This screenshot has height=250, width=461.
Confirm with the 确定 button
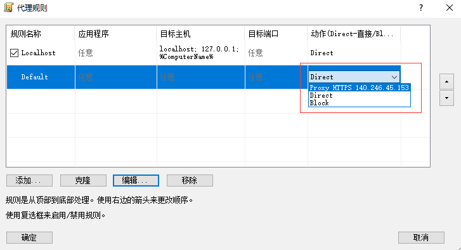pos(29,237)
